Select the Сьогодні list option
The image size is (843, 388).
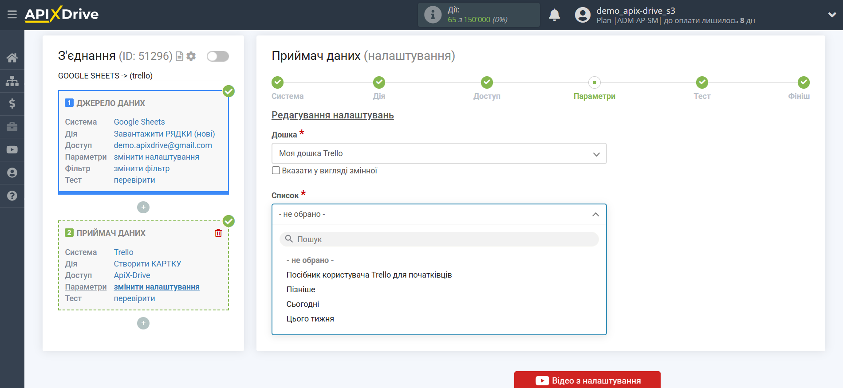(303, 304)
